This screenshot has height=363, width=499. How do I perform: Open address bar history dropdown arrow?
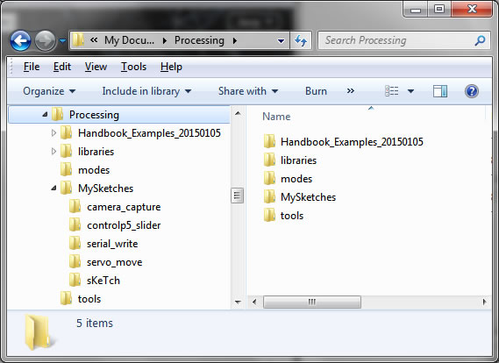click(x=281, y=40)
